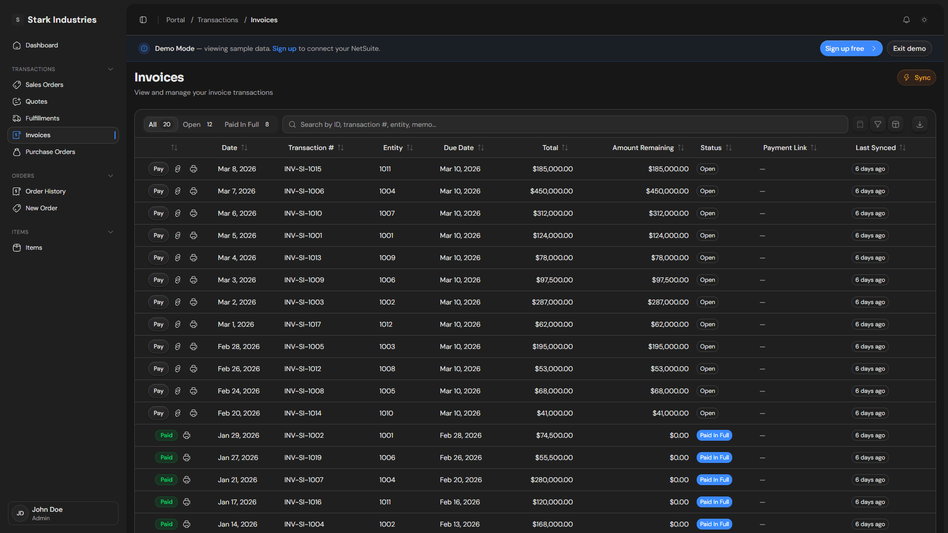Toggle sort on the Total column
Viewport: 948px width, 533px height.
[x=565, y=148]
